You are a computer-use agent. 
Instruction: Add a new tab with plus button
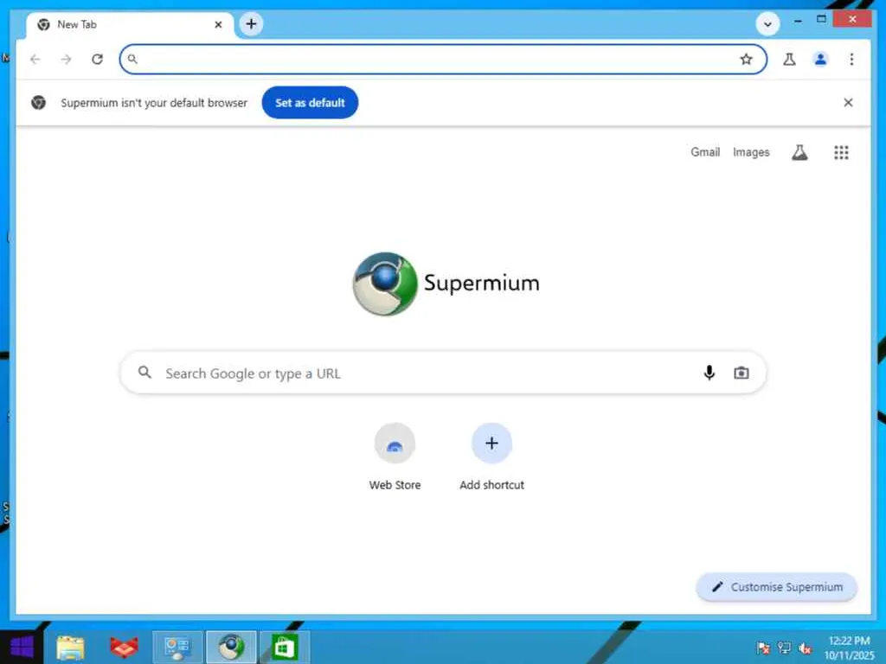pyautogui.click(x=252, y=24)
